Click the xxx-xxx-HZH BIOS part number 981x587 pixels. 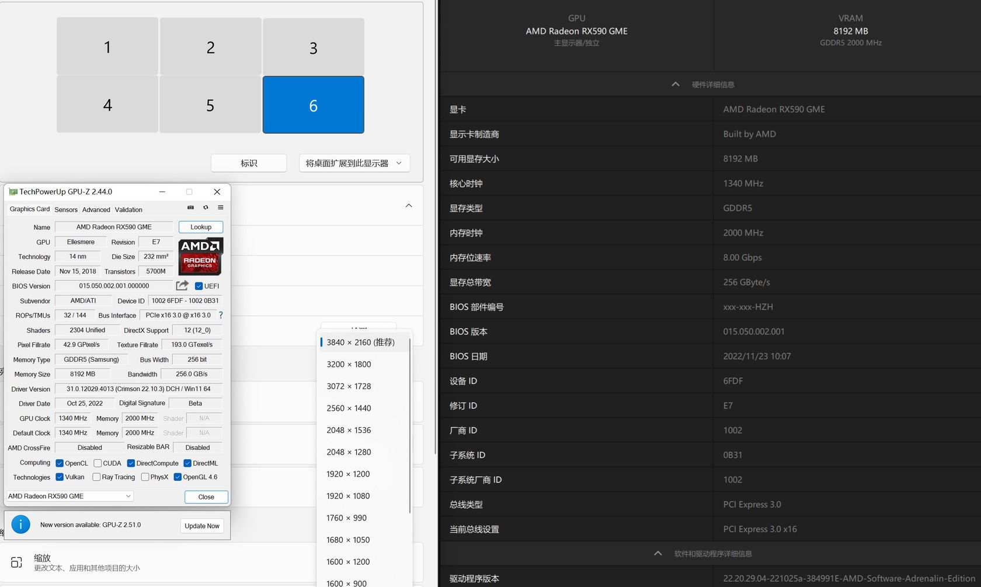(x=748, y=307)
